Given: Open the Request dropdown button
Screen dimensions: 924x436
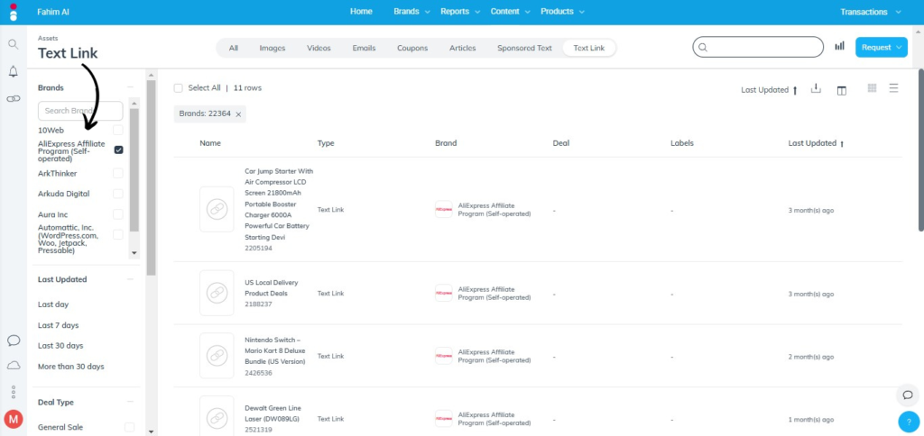Looking at the screenshot, I should (881, 47).
